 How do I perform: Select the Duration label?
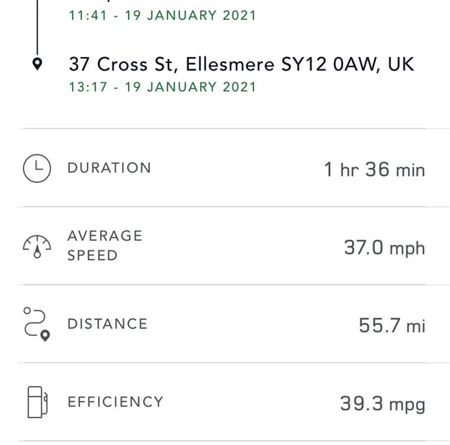(x=109, y=168)
